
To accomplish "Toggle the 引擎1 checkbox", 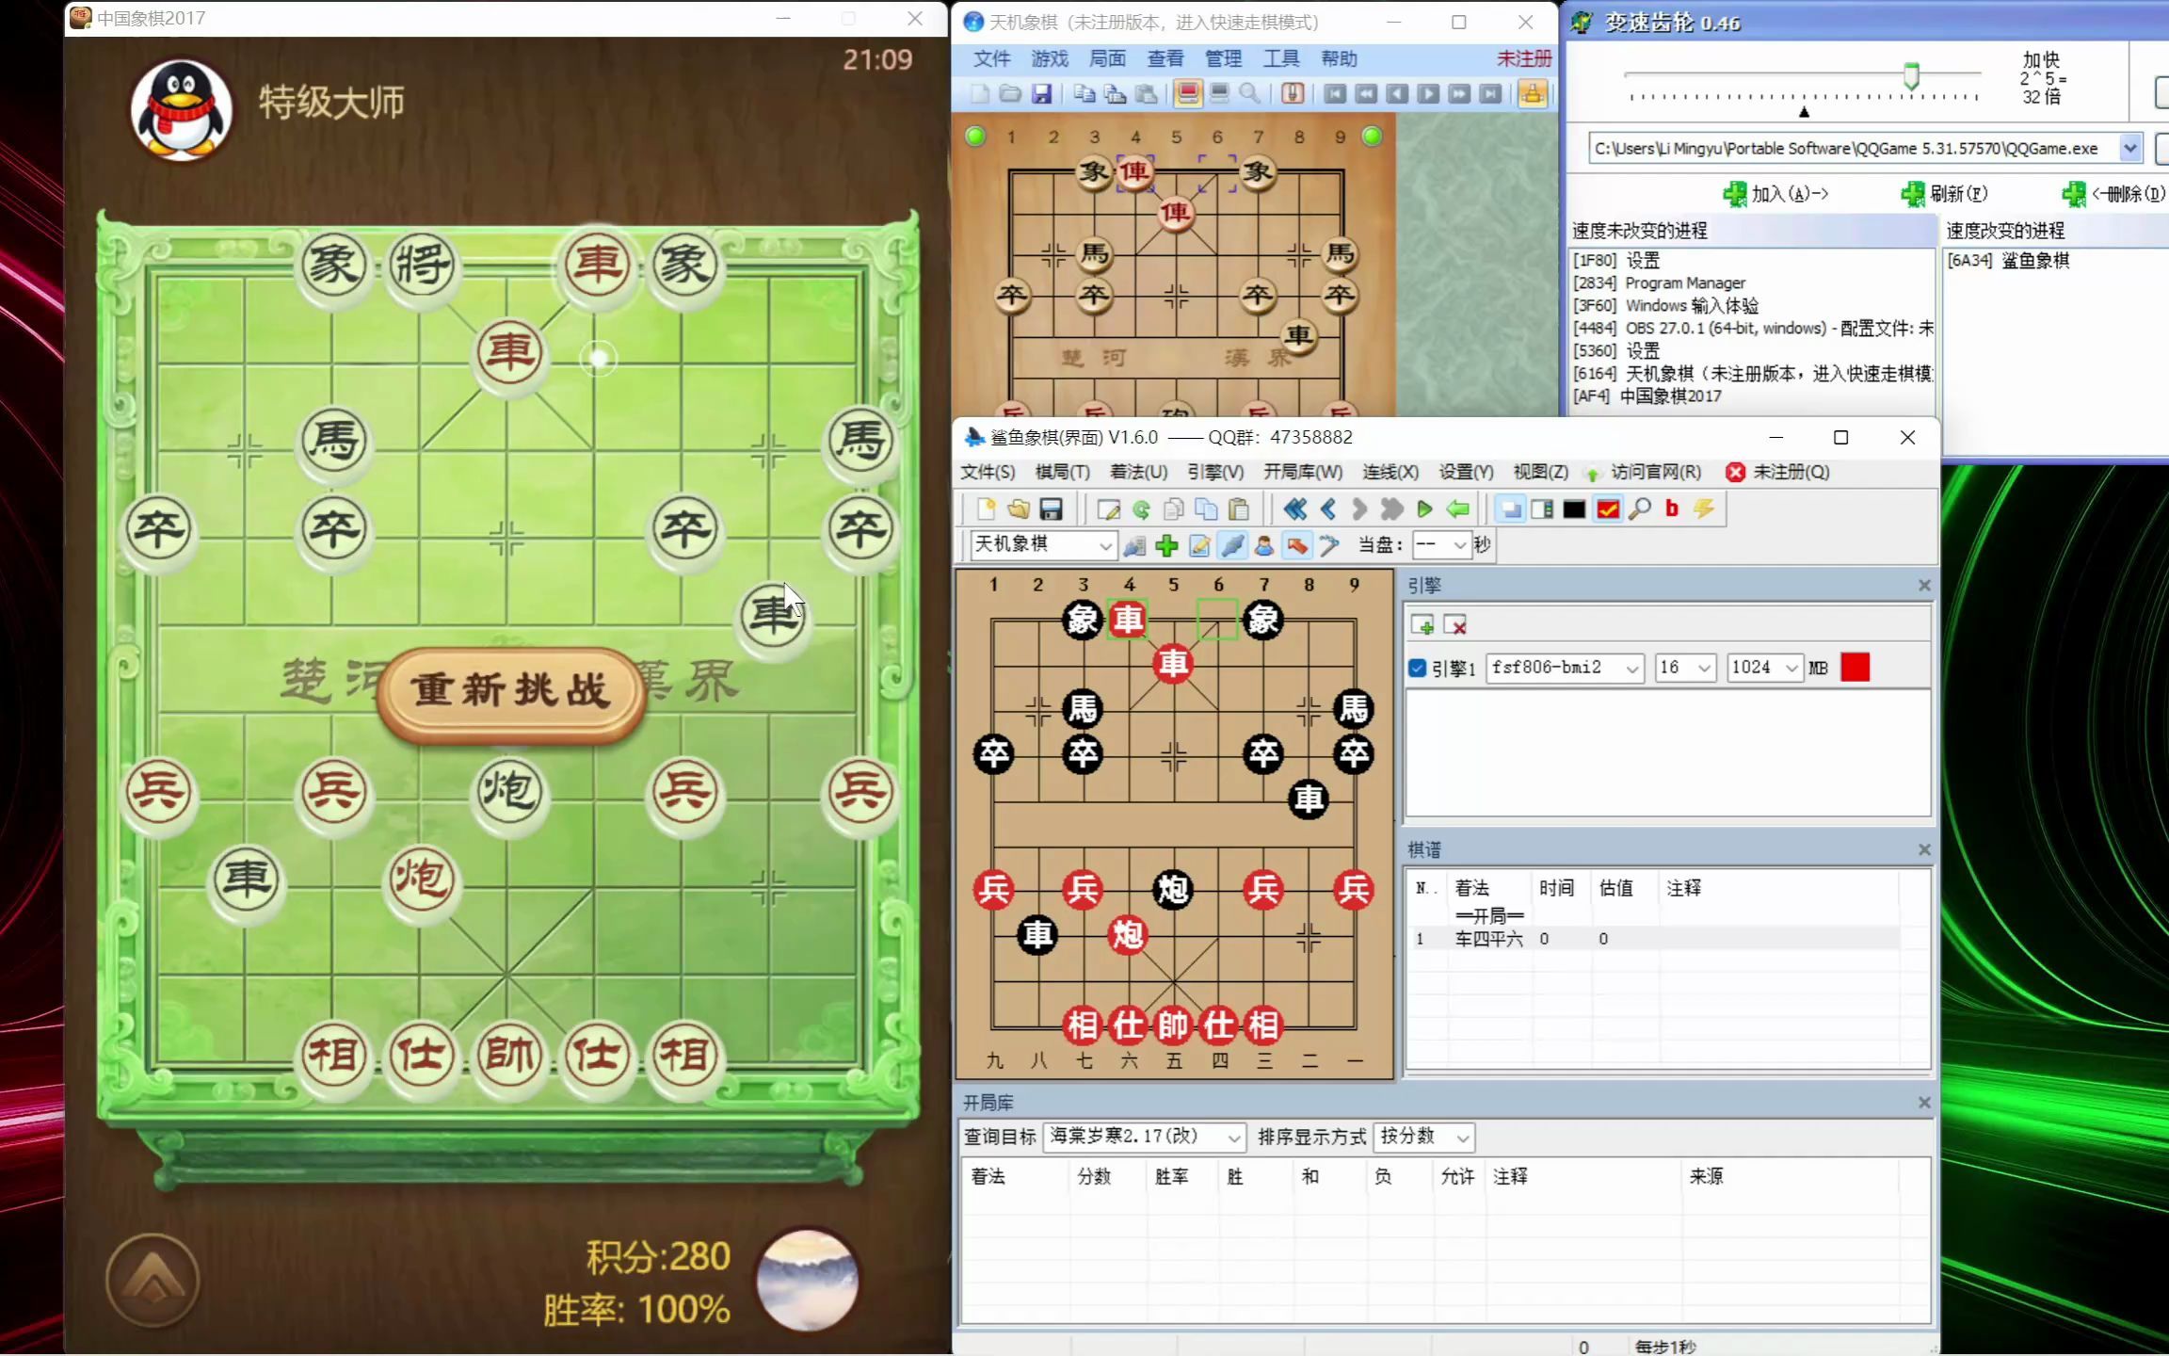I will click(1417, 668).
